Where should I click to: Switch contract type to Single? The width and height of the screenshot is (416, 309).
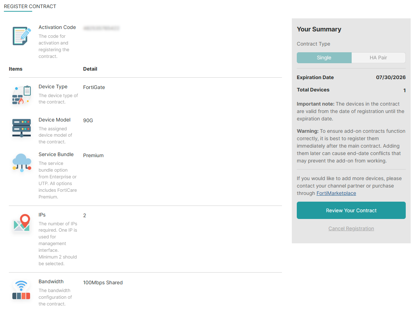(x=324, y=58)
